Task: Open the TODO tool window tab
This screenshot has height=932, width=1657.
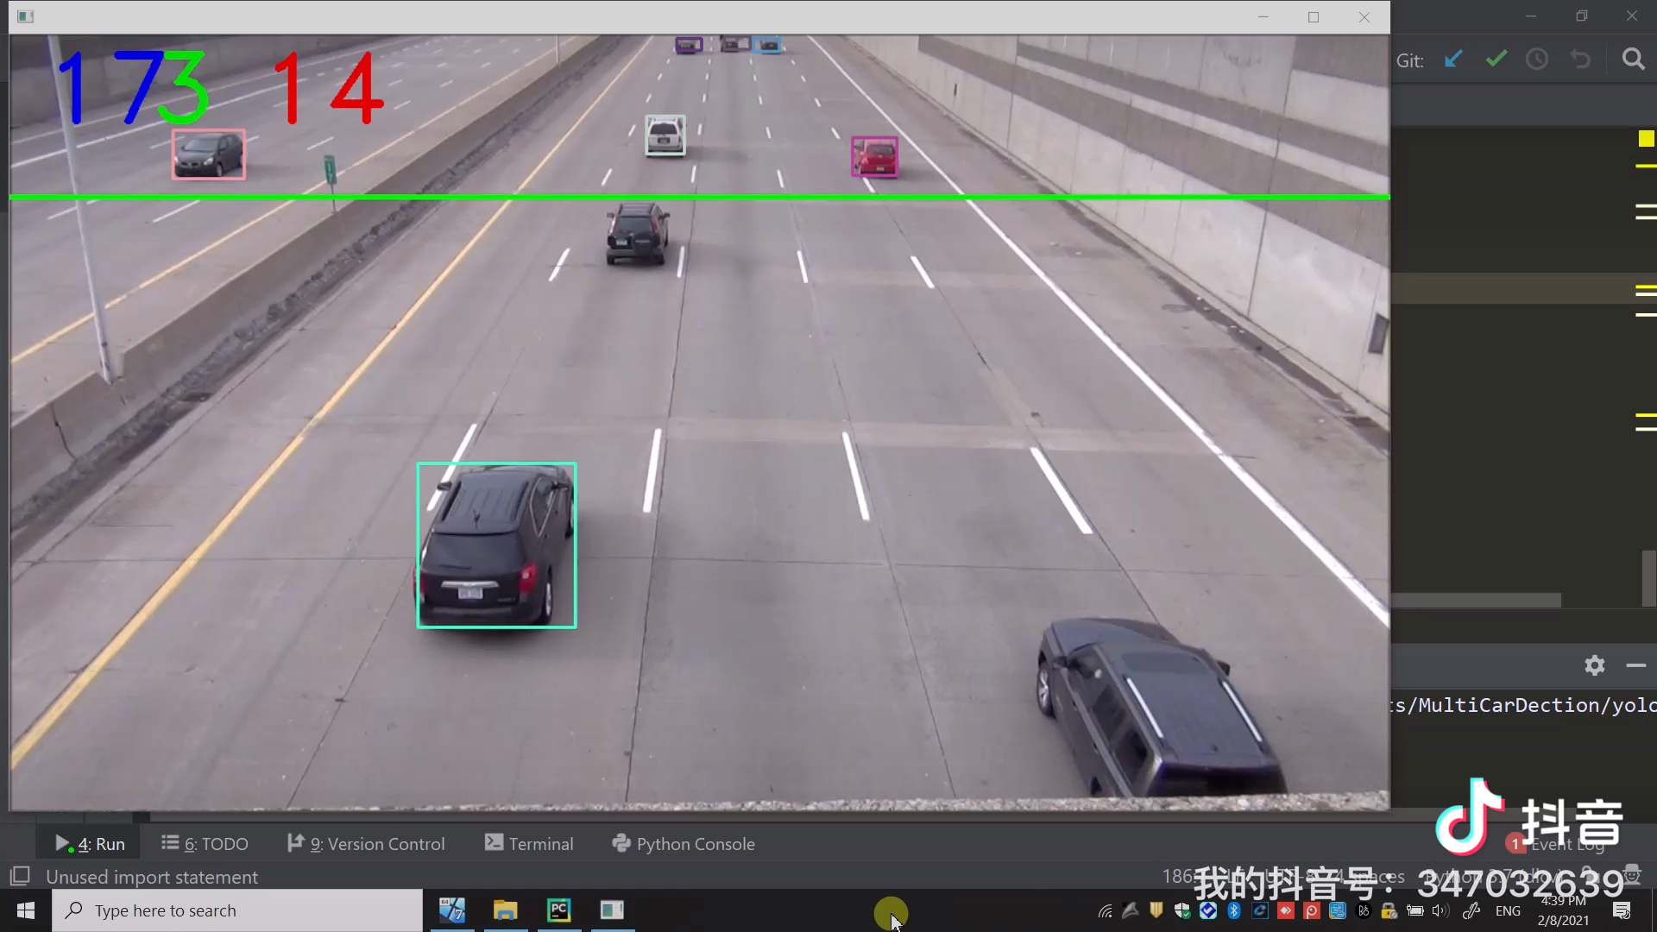Action: coord(205,844)
